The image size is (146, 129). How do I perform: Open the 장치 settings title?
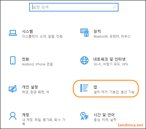(97, 31)
